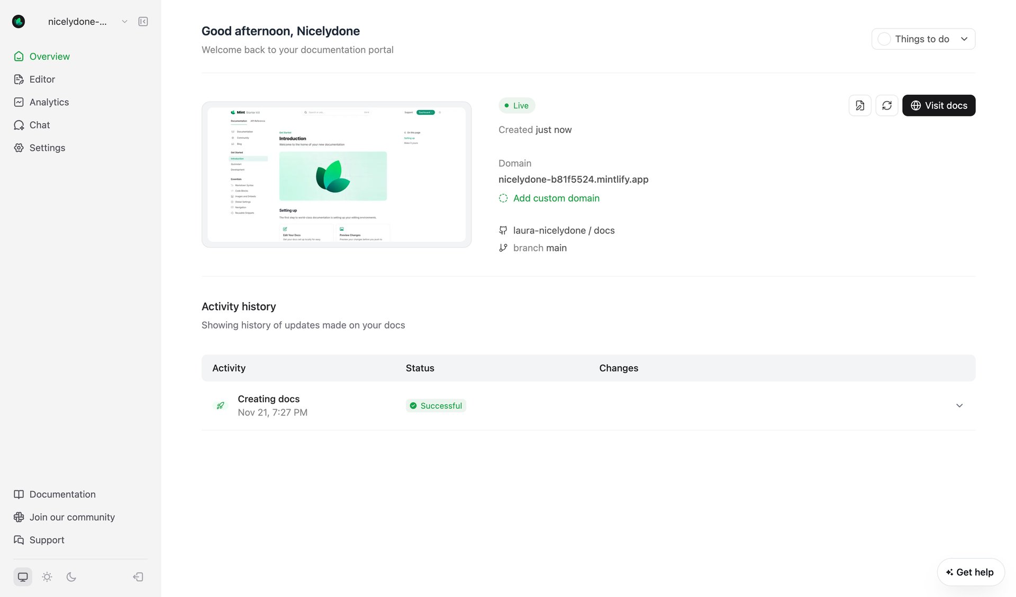Viewport: 1016px width, 597px height.
Task: Enable light theme mode
Action: tap(47, 576)
